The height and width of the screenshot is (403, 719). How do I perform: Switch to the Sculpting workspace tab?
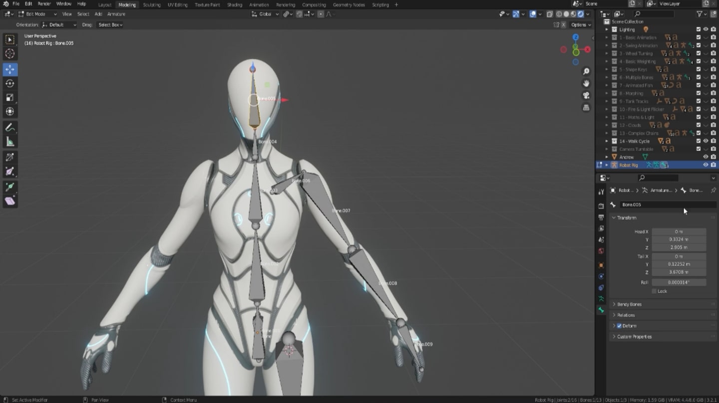[x=152, y=4]
